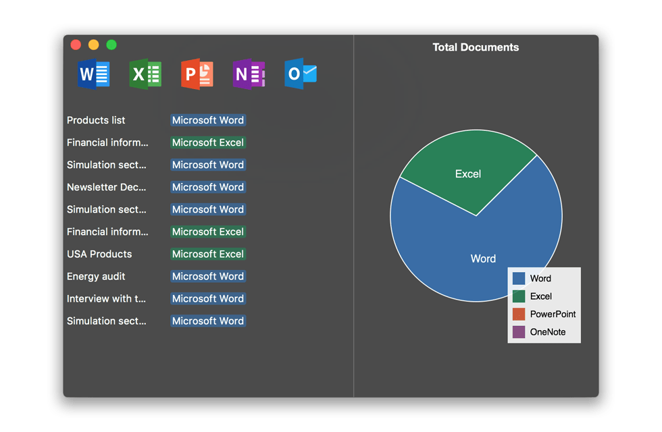Select the green Excel pie slice

click(467, 169)
